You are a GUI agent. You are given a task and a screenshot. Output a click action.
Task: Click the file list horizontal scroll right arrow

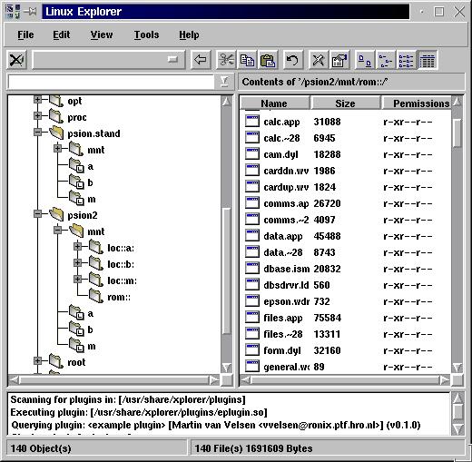[445, 380]
